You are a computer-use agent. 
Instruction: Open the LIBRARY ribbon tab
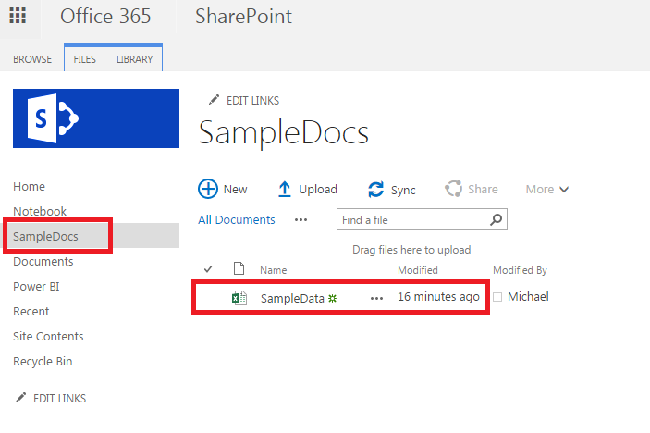pos(135,59)
